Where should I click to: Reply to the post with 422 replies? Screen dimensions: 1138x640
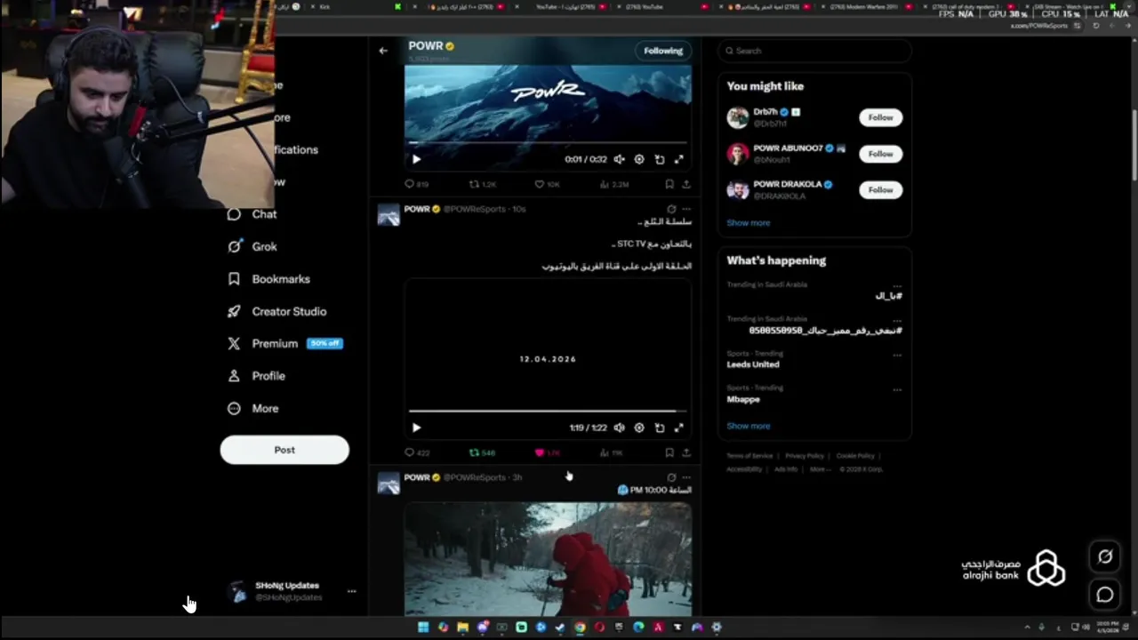coord(417,452)
